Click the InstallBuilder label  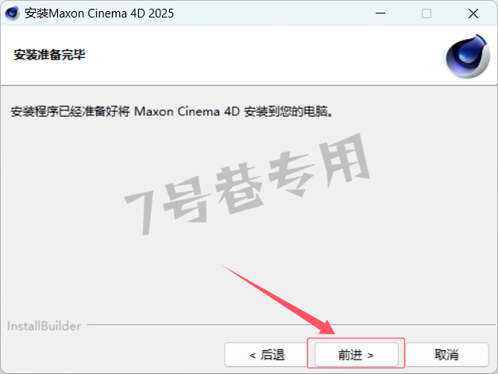pyautogui.click(x=44, y=326)
